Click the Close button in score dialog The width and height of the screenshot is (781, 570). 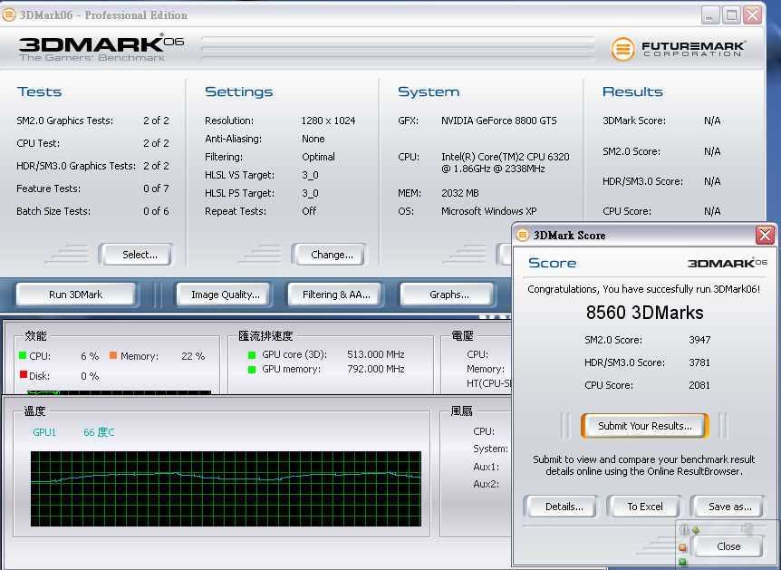[728, 546]
